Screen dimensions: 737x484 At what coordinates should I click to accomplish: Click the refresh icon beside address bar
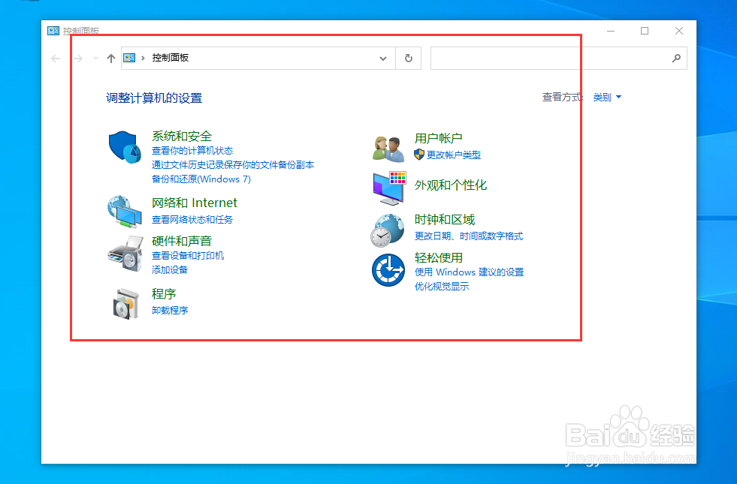coord(409,59)
